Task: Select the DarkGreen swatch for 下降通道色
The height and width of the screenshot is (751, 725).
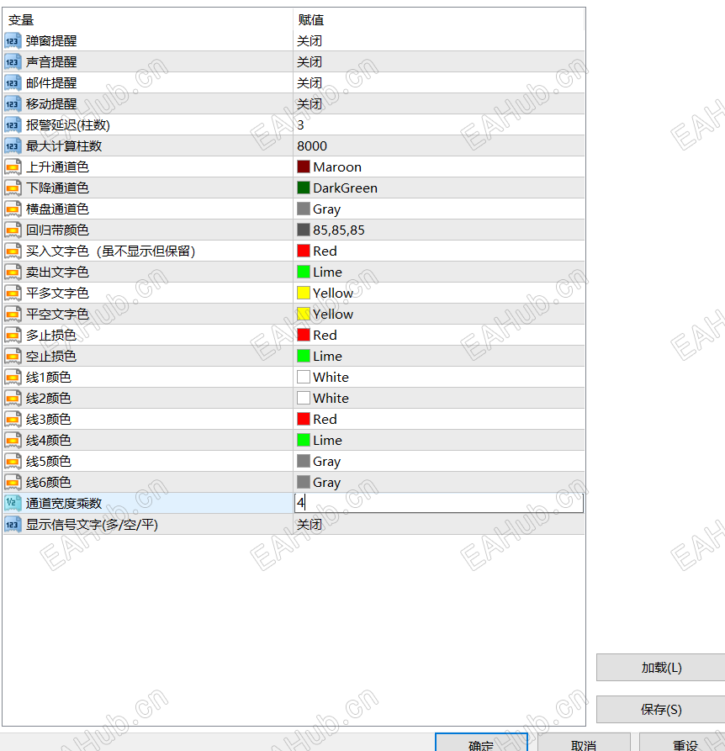Action: pos(304,188)
